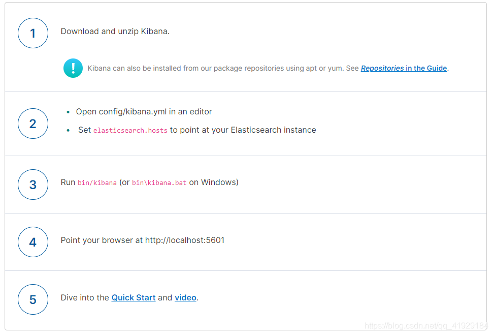Click the first bullet dot in step 2
Viewport: 493px width, 335px height.
[68, 112]
